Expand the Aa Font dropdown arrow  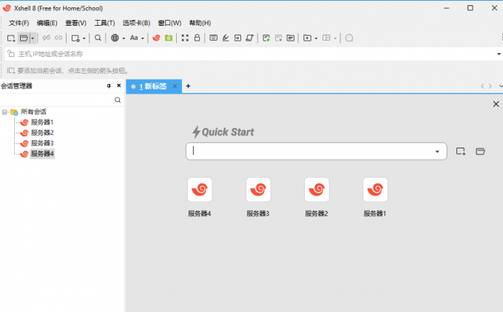click(143, 38)
